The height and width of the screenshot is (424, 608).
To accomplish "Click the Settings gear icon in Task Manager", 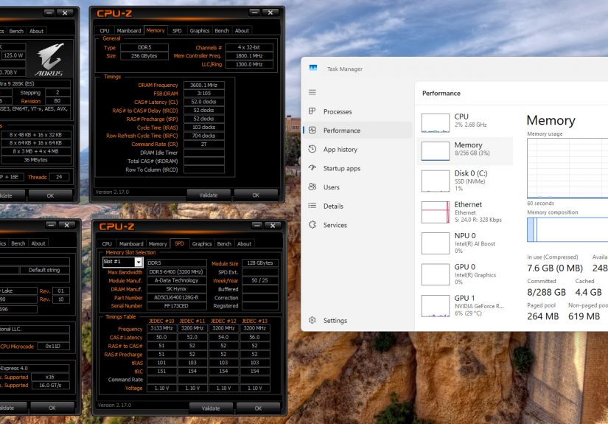I will [312, 320].
